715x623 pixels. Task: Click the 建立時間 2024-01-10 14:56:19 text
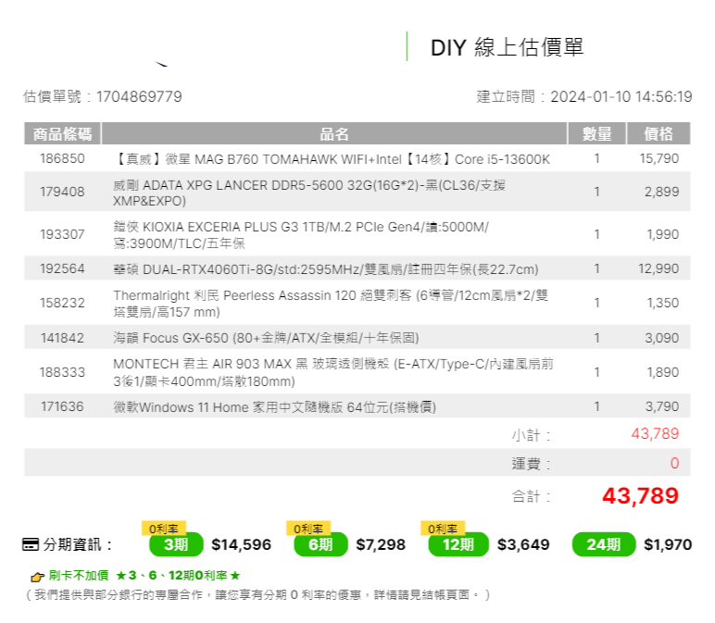tap(584, 96)
